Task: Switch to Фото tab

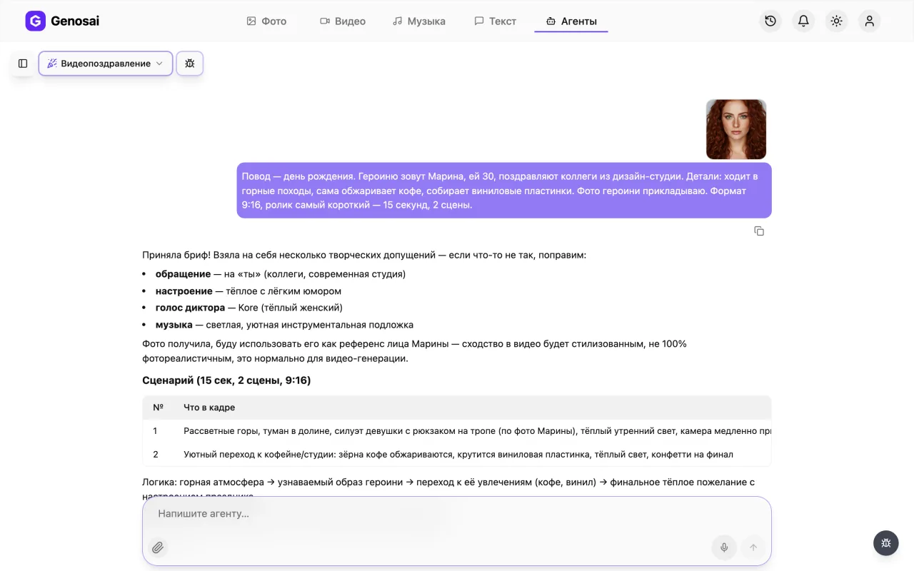Action: click(x=266, y=21)
